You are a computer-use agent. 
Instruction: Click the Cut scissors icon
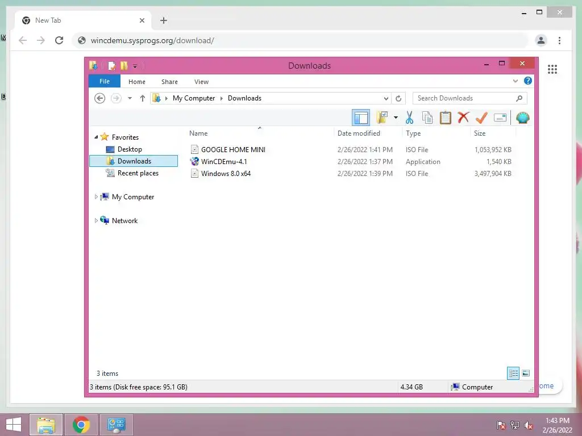point(409,118)
